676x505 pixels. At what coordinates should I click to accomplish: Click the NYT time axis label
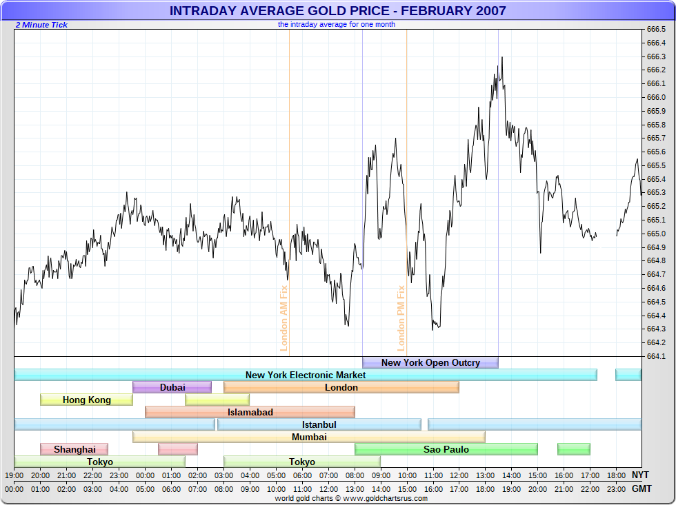pos(640,475)
